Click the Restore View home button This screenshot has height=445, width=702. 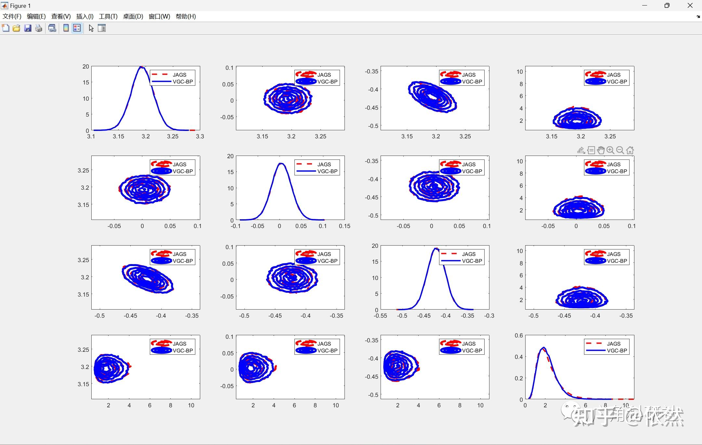pos(630,150)
